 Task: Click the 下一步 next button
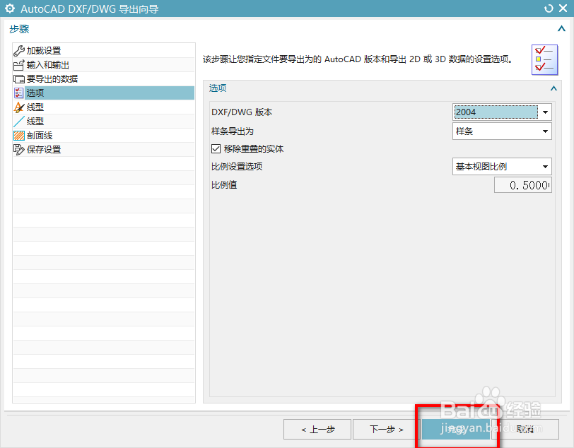click(x=386, y=429)
